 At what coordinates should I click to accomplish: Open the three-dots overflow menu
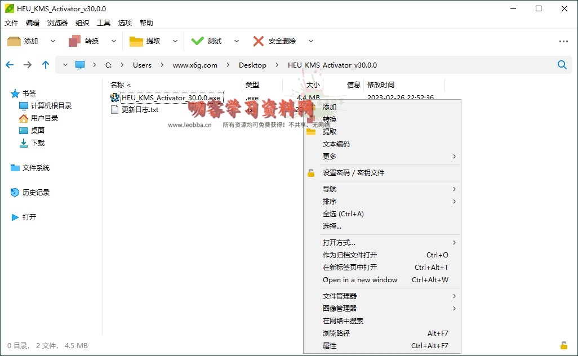[x=563, y=41]
